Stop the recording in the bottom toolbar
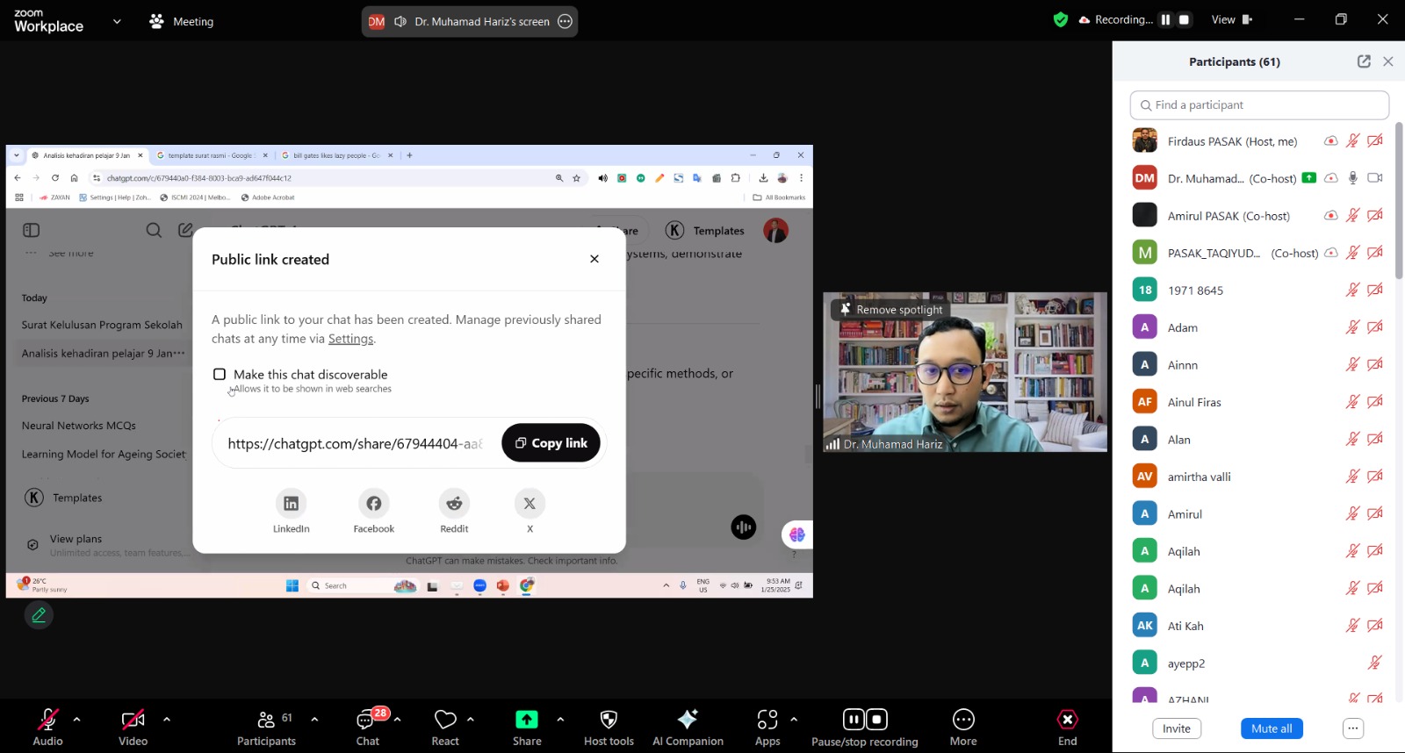 (x=876, y=720)
